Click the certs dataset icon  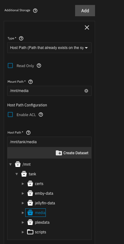(x=30, y=183)
